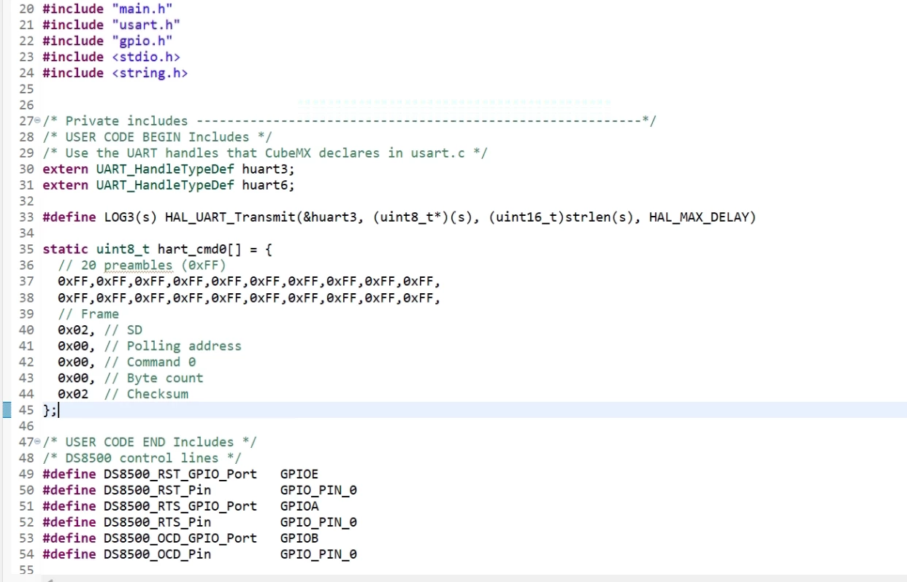Click the GPIOE value

tap(299, 474)
